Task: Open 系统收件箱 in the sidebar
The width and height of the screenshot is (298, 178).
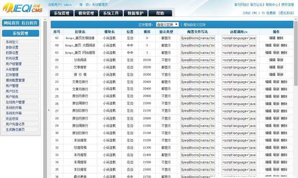Action: click(13, 108)
